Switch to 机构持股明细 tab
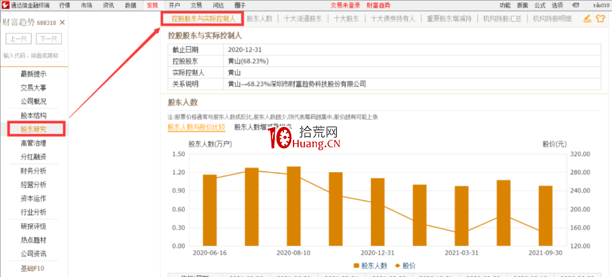Image resolution: width=612 pixels, height=277 pixels. click(x=552, y=18)
